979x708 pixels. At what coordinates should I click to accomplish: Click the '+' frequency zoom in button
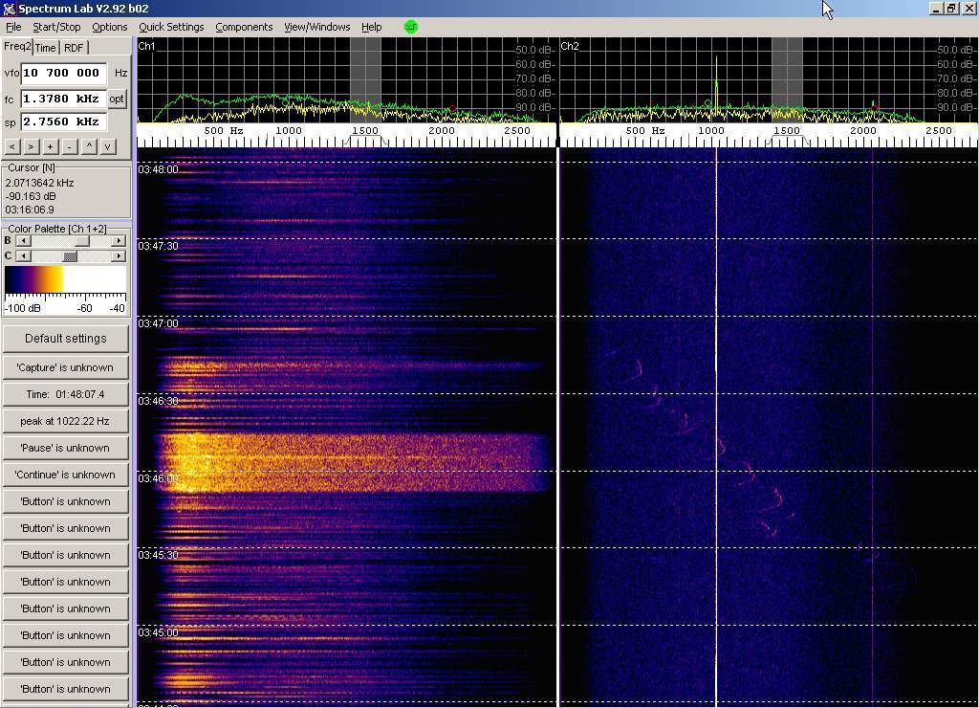(50, 146)
